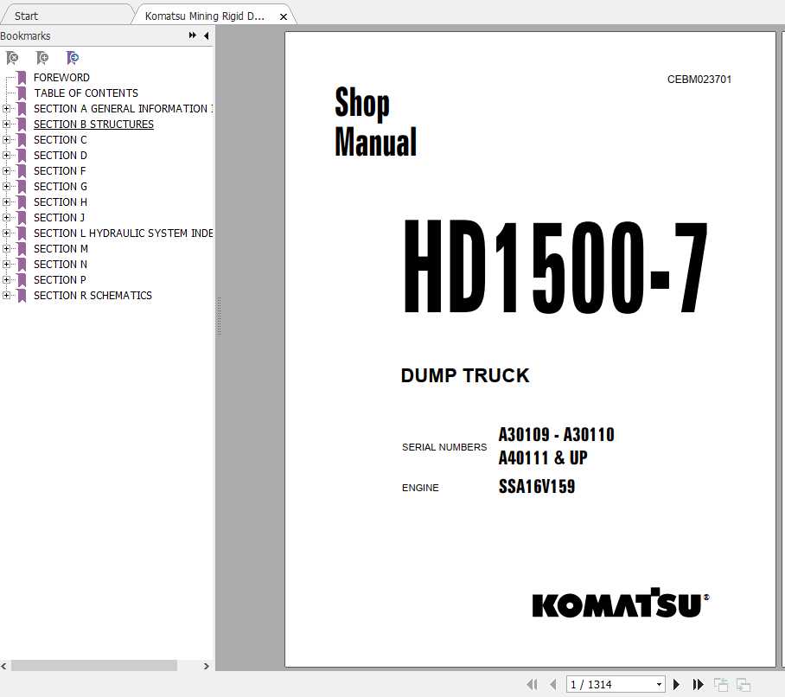Select the SECTION J bookmark
The height and width of the screenshot is (697, 785).
(x=59, y=217)
